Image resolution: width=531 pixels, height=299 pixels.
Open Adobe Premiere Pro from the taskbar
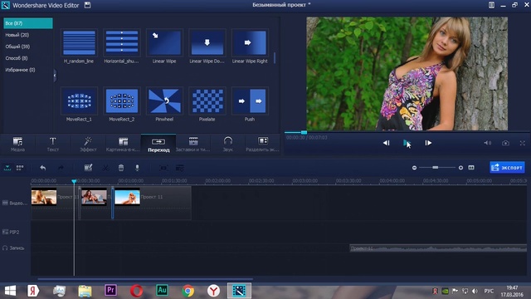[110, 291]
